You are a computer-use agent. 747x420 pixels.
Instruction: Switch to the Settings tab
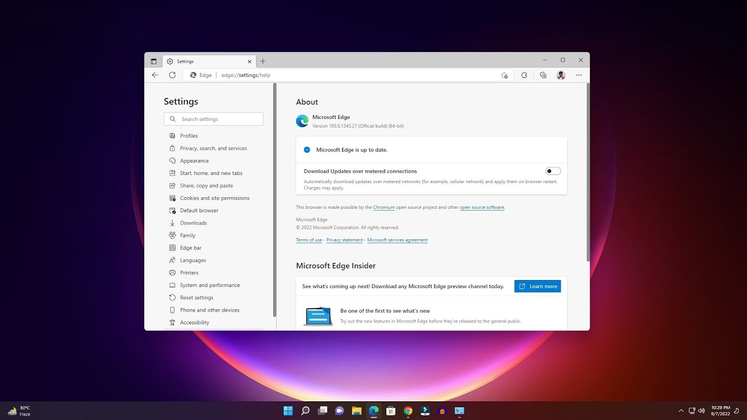(x=210, y=61)
